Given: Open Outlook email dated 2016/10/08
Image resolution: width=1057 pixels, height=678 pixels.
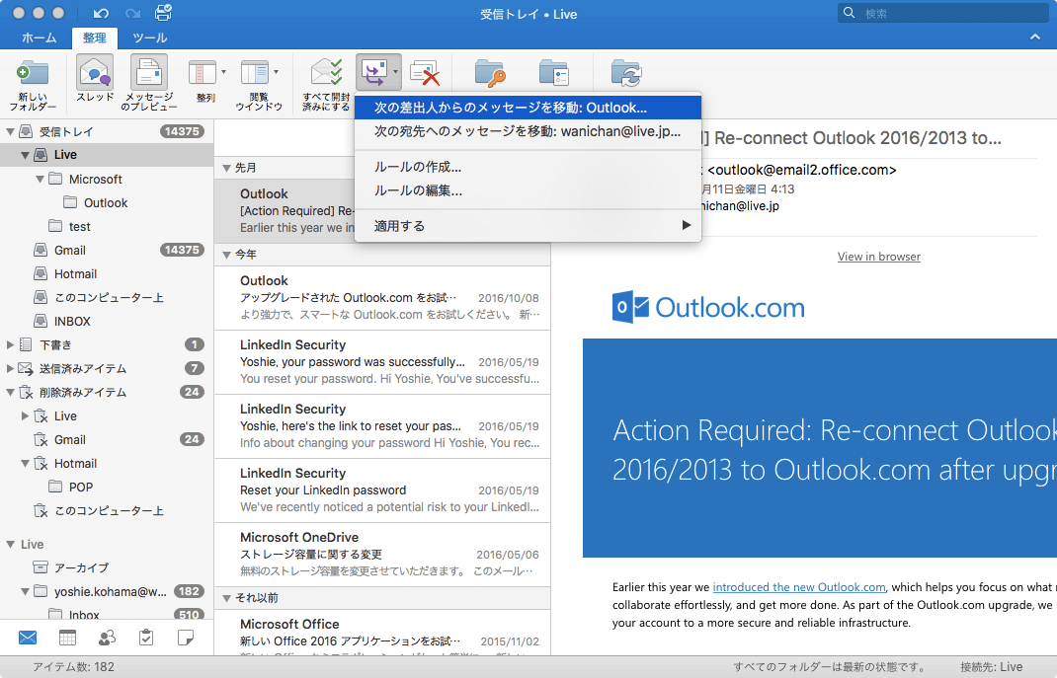Looking at the screenshot, I should click(x=382, y=298).
